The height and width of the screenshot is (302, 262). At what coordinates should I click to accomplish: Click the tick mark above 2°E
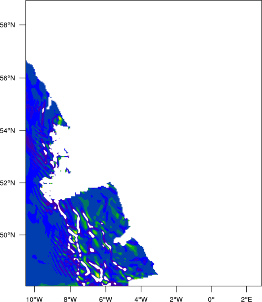[x=247, y=289]
